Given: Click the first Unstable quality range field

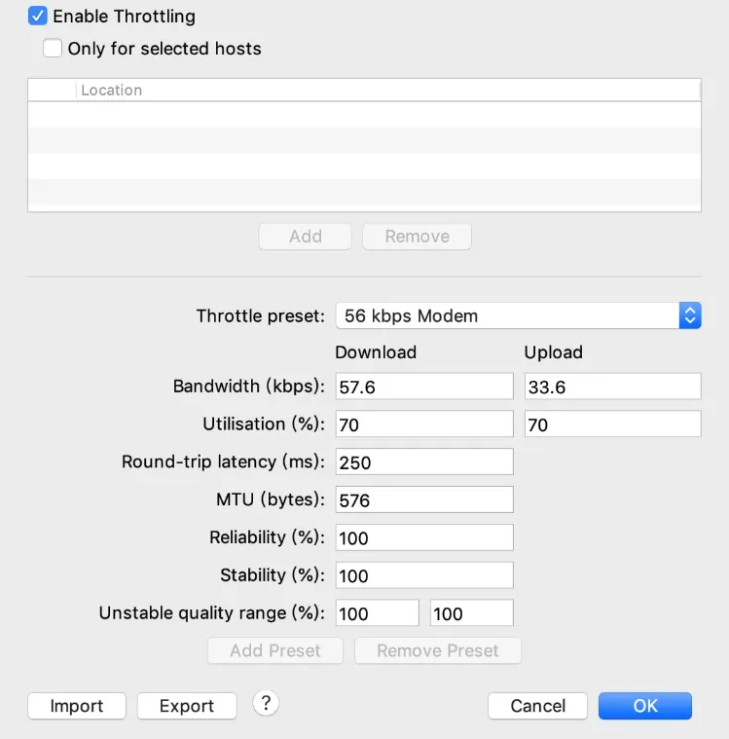Looking at the screenshot, I should (377, 613).
